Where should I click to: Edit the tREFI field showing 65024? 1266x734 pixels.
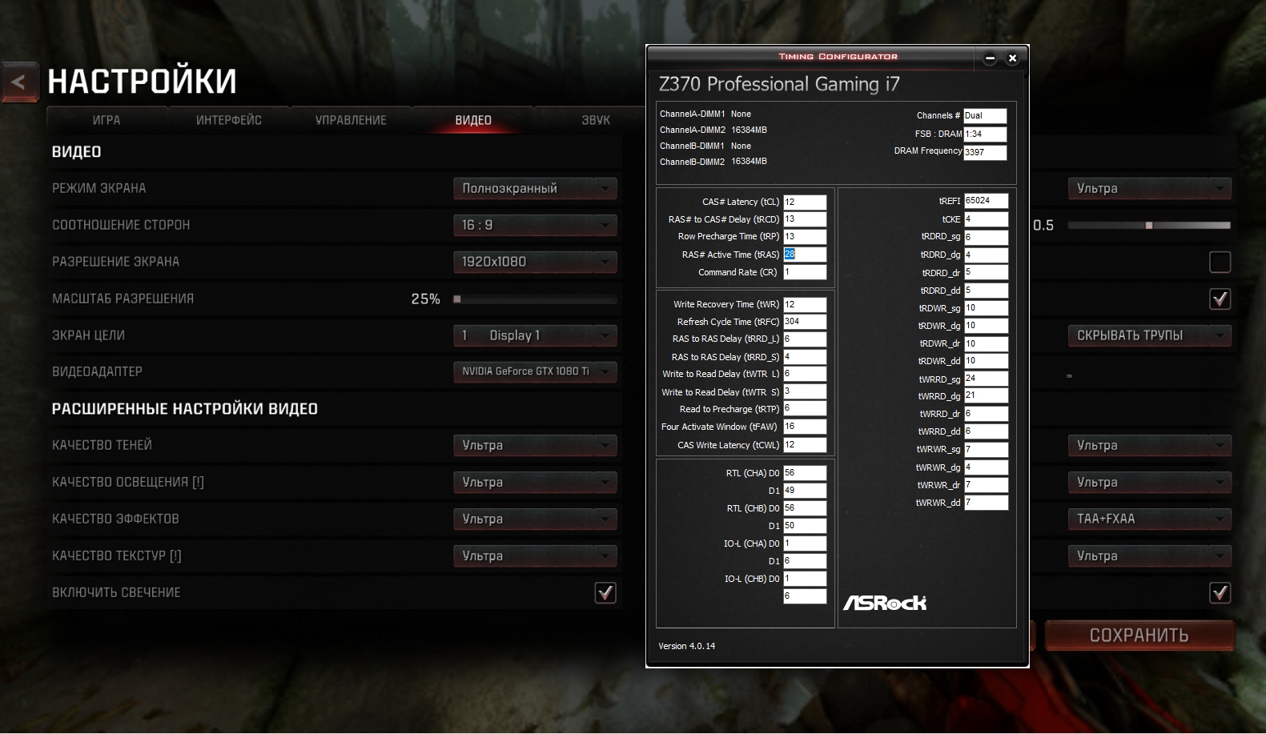986,201
